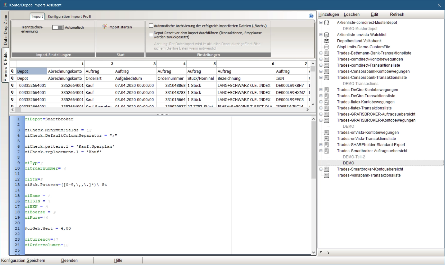
Task: Click the Trades-onVista-Kontobewegungen document icon
Action: [327, 133]
